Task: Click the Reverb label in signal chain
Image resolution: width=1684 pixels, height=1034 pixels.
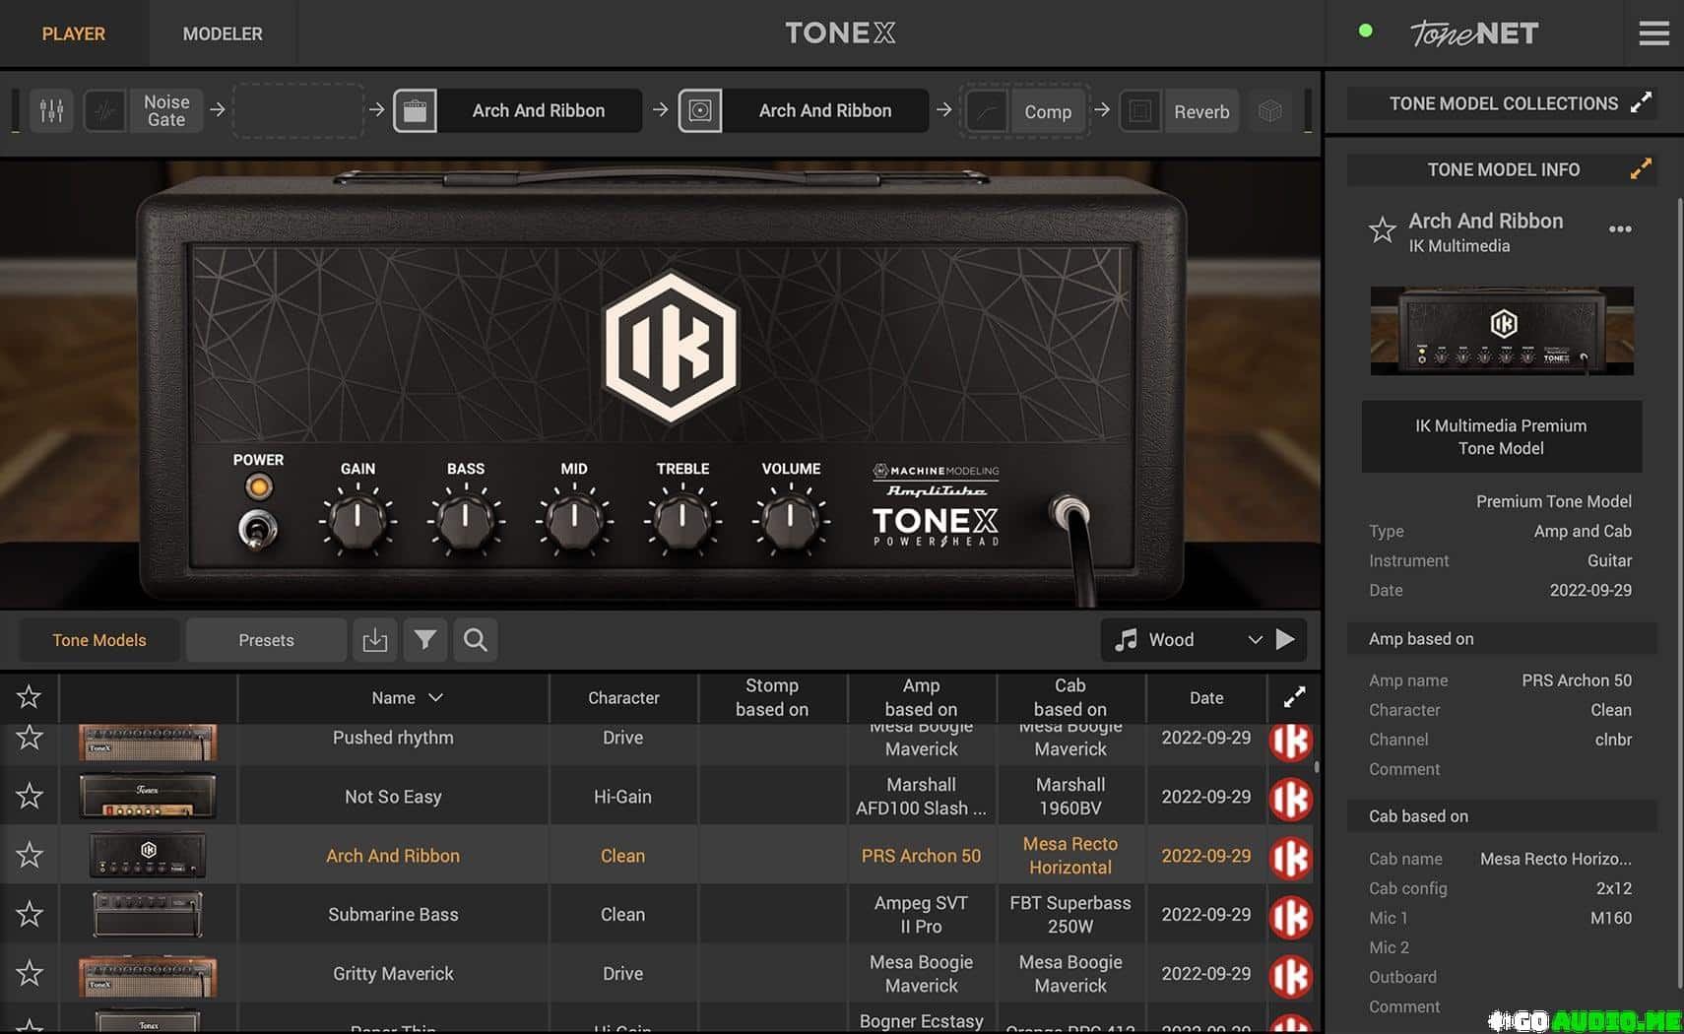Action: pyautogui.click(x=1201, y=111)
